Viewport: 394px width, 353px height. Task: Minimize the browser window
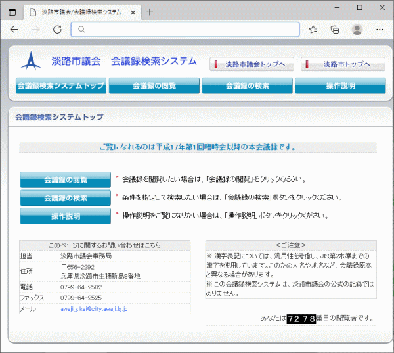click(x=337, y=7)
